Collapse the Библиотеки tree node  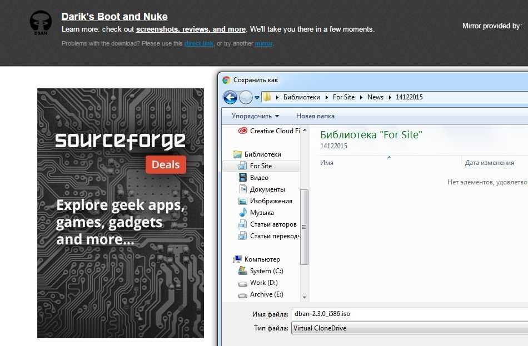coord(227,154)
